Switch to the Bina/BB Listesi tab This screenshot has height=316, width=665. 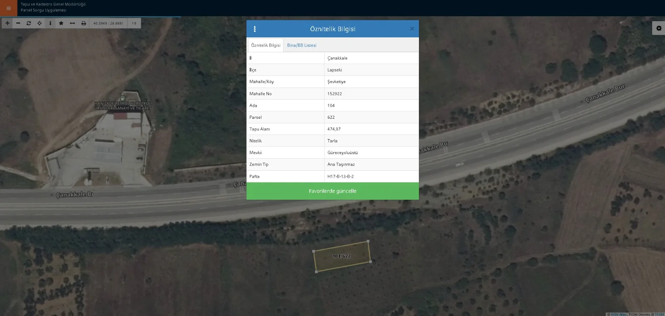pyautogui.click(x=302, y=45)
